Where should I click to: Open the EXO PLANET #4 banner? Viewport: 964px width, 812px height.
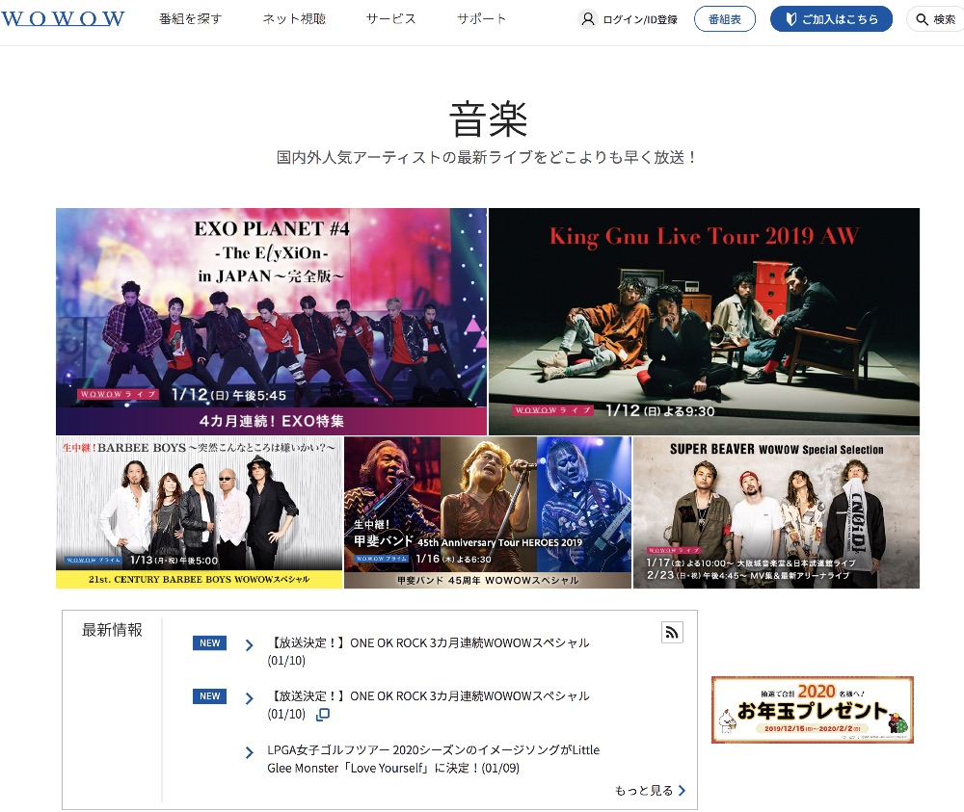[x=271, y=321]
